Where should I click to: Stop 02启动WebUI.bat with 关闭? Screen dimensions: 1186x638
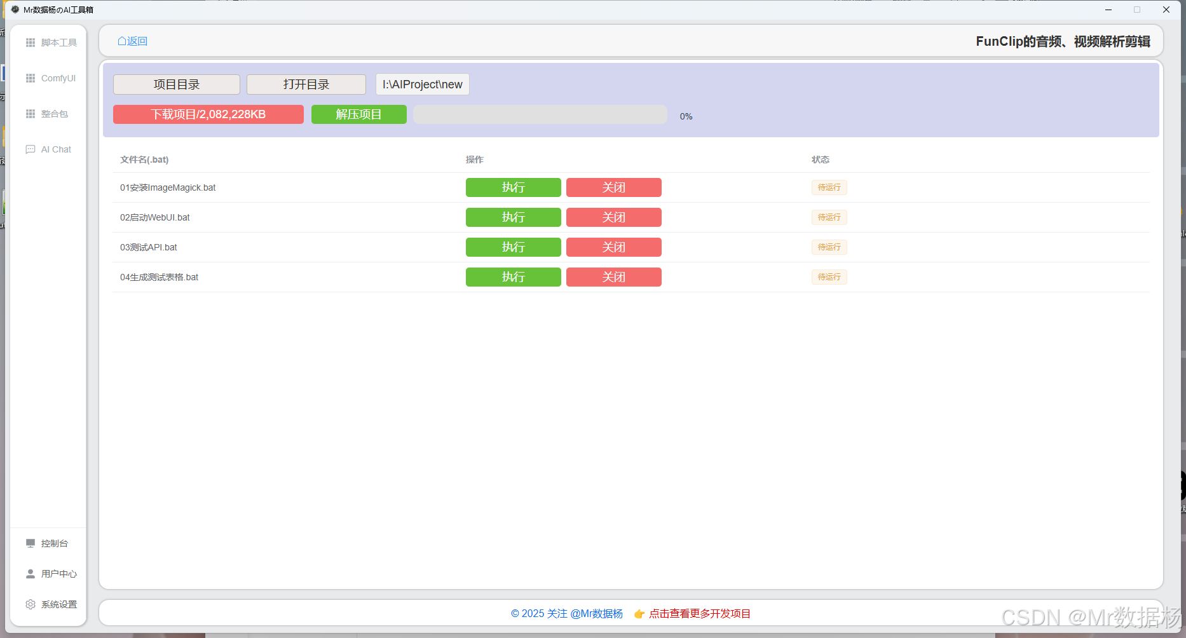614,217
